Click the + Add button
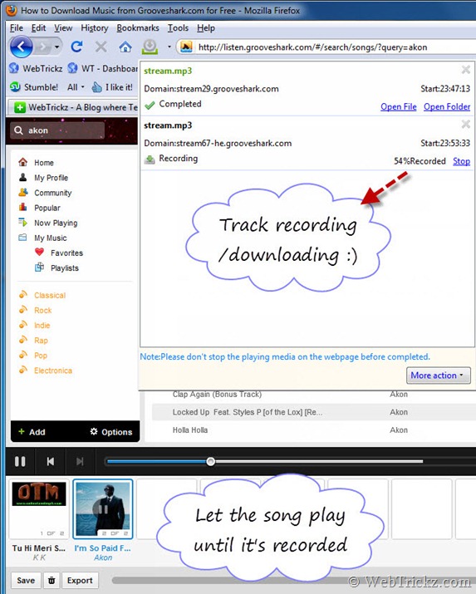The width and height of the screenshot is (476, 594). [32, 432]
